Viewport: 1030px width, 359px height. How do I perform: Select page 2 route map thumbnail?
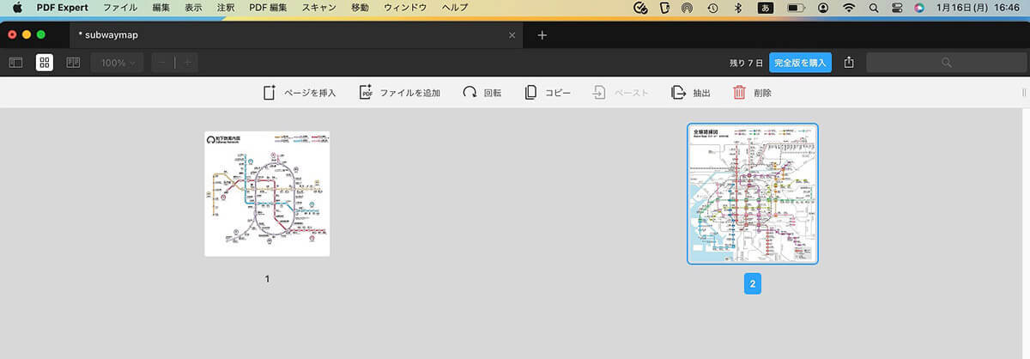(x=753, y=194)
